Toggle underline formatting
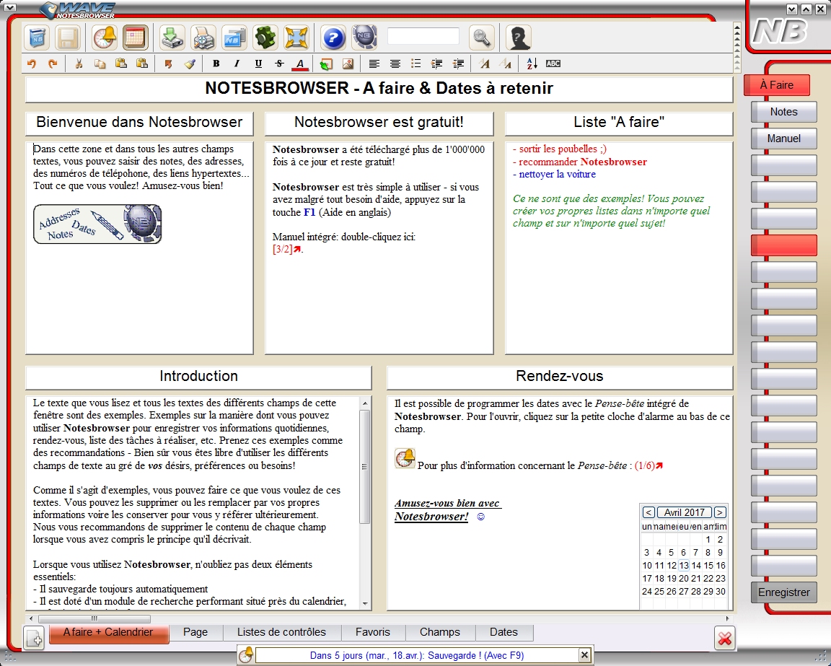 tap(258, 63)
